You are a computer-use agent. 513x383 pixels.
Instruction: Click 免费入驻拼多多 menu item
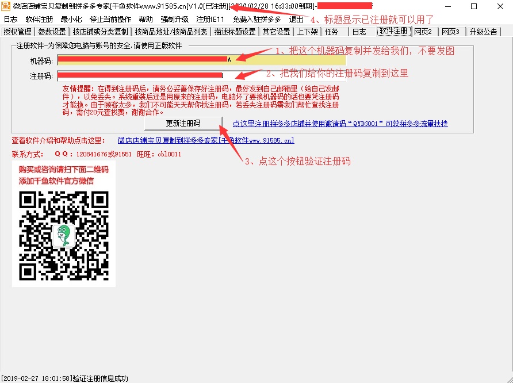point(257,20)
